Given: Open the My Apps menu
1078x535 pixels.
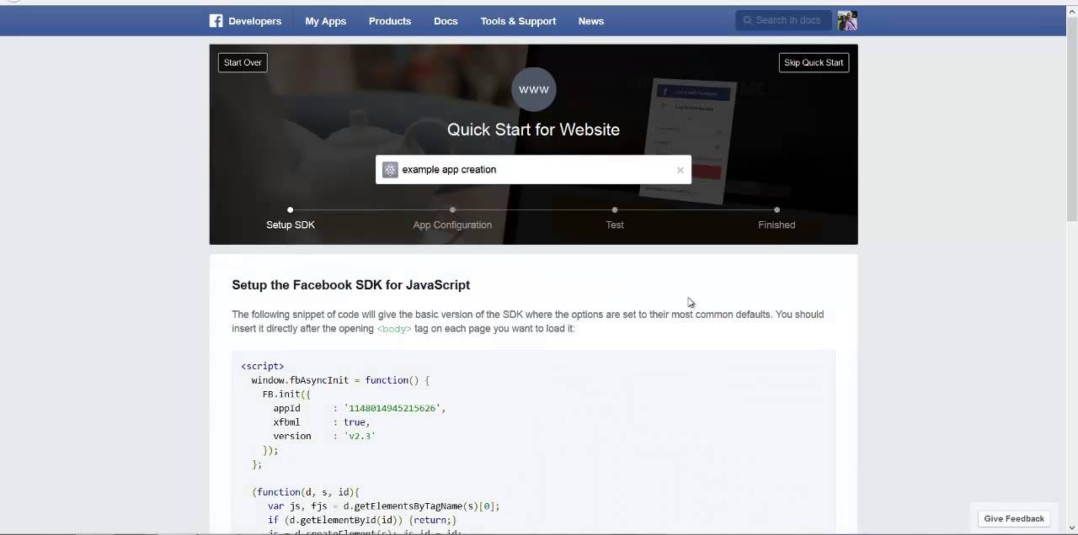Looking at the screenshot, I should [325, 21].
